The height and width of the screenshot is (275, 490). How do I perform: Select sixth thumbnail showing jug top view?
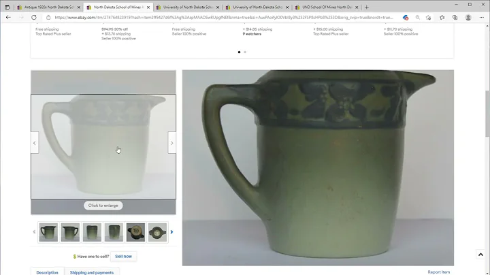click(x=157, y=232)
